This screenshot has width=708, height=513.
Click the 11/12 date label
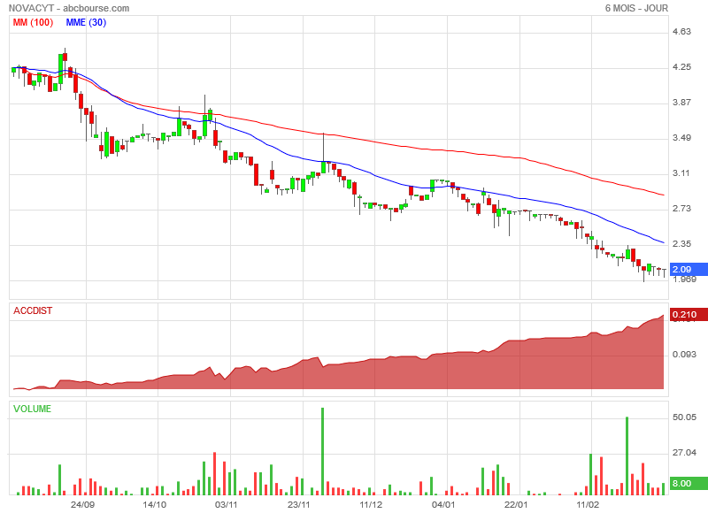click(371, 504)
